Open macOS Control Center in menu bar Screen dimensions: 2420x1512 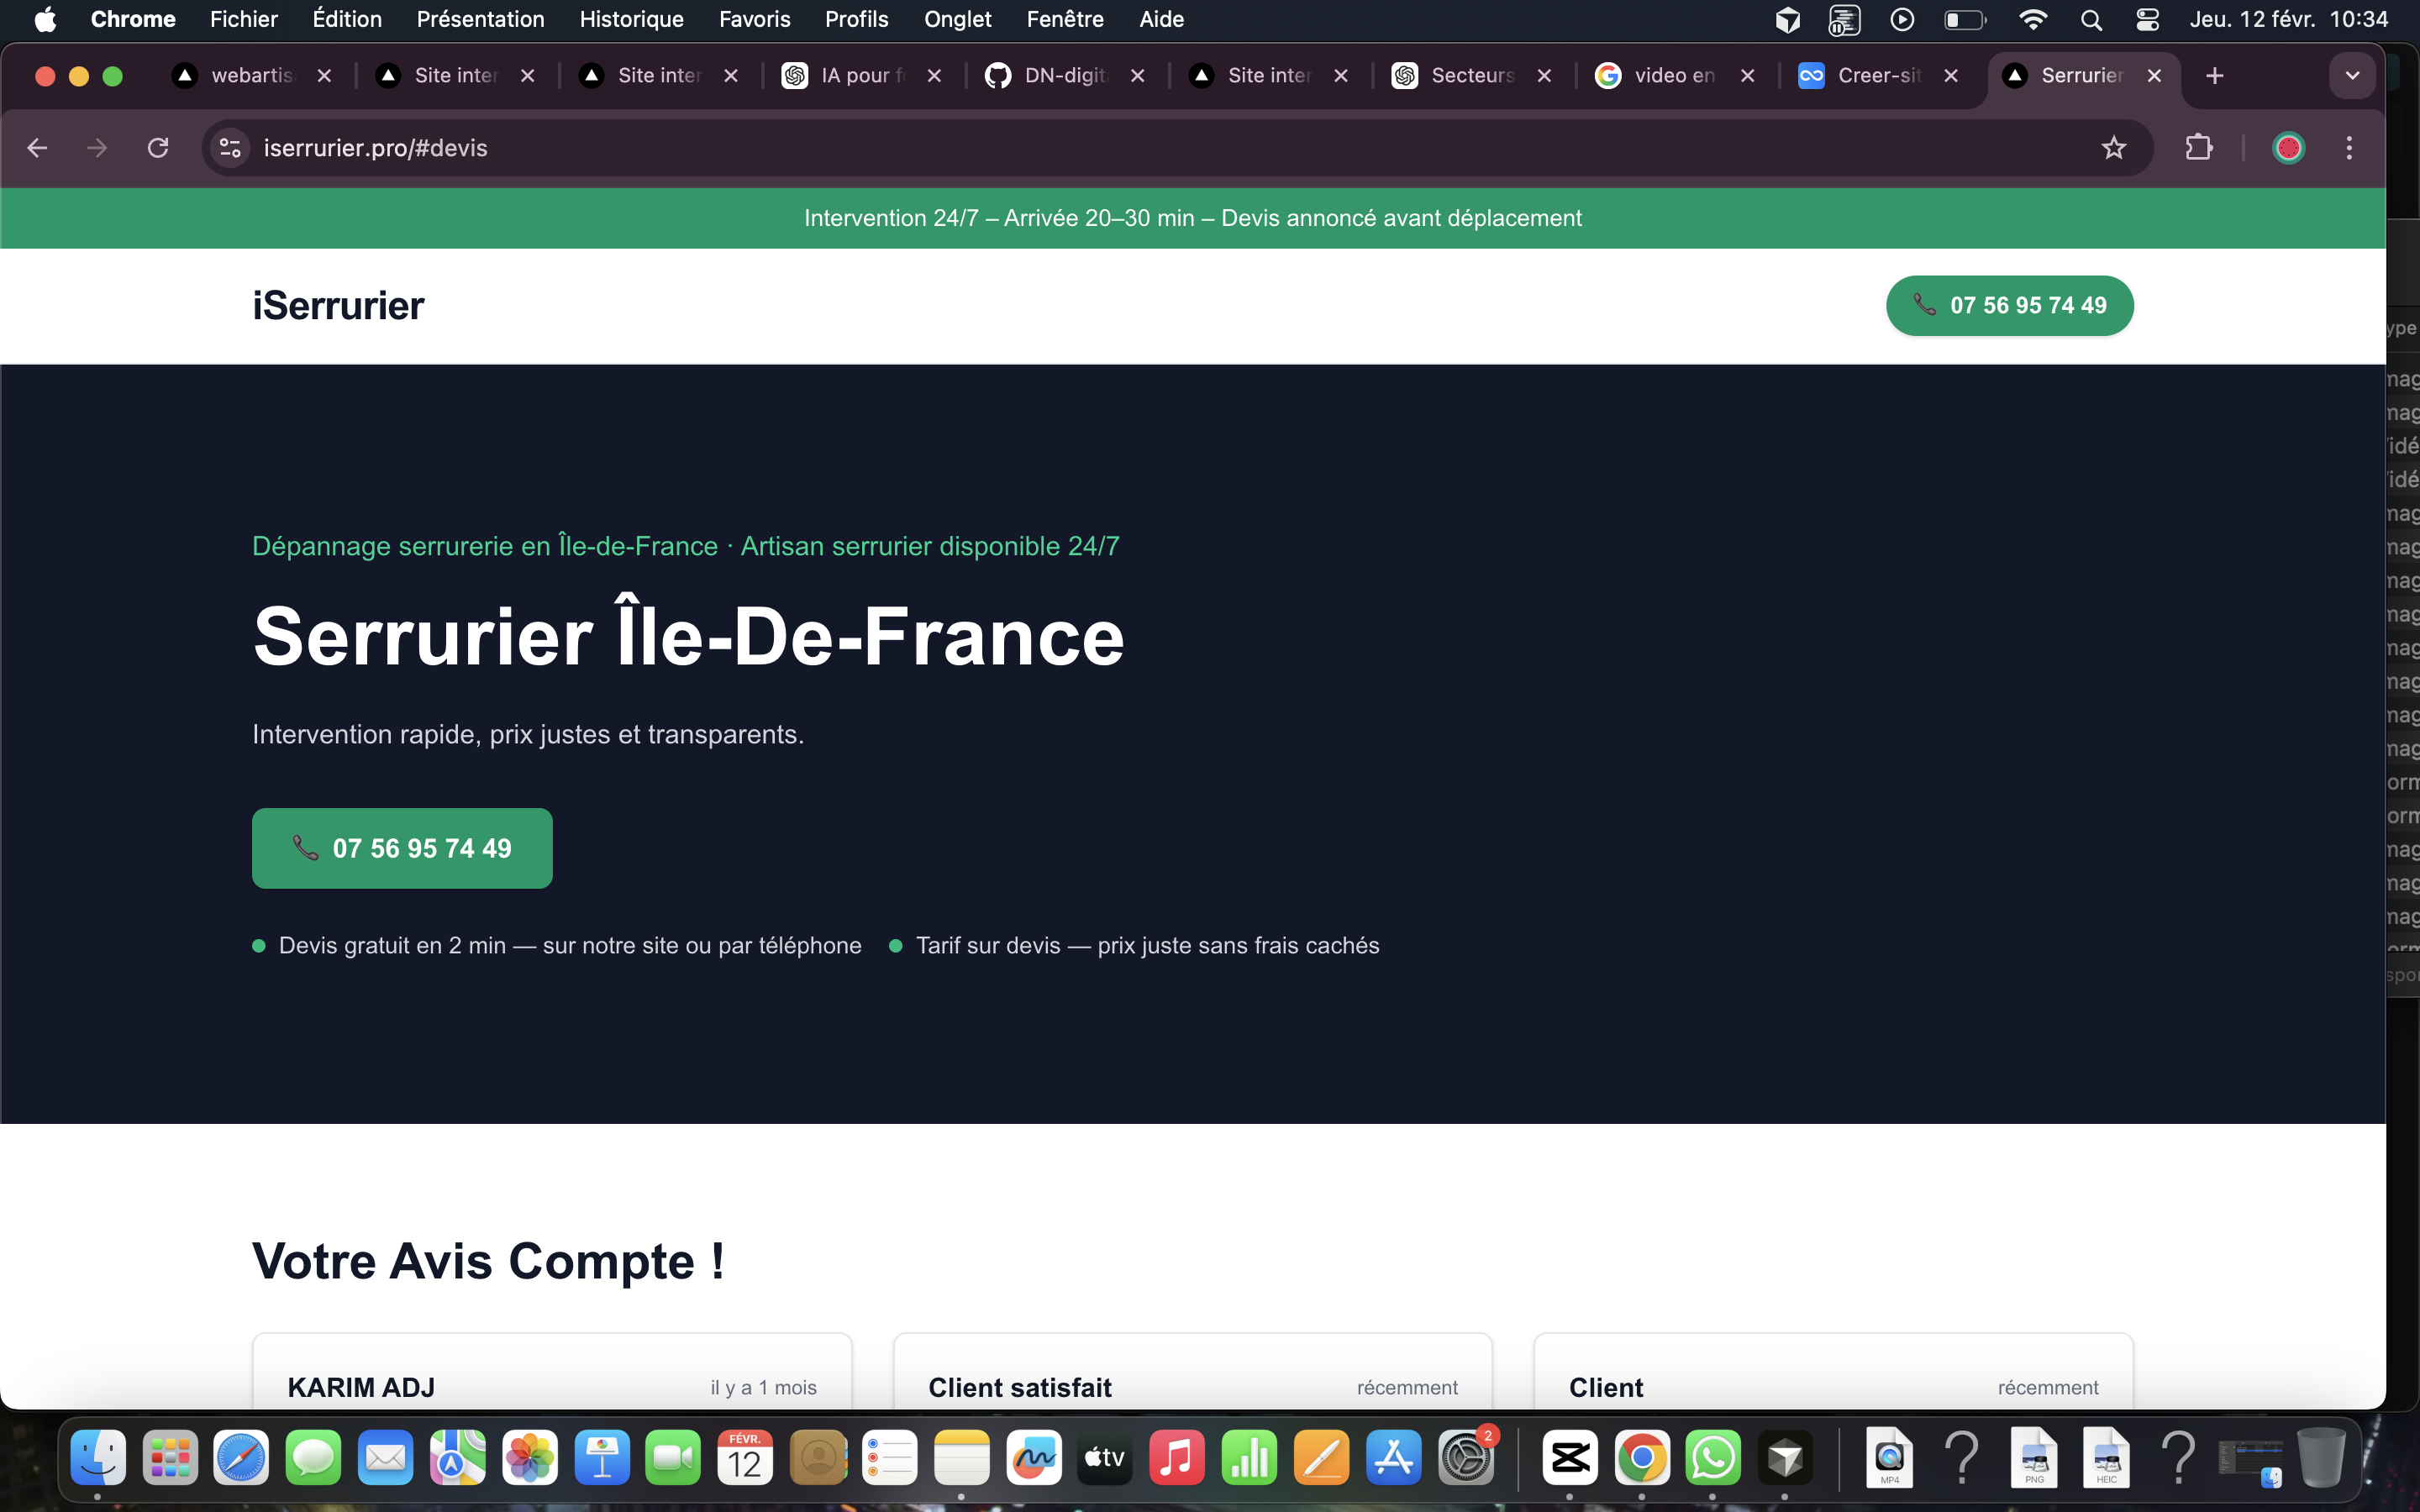point(2147,19)
